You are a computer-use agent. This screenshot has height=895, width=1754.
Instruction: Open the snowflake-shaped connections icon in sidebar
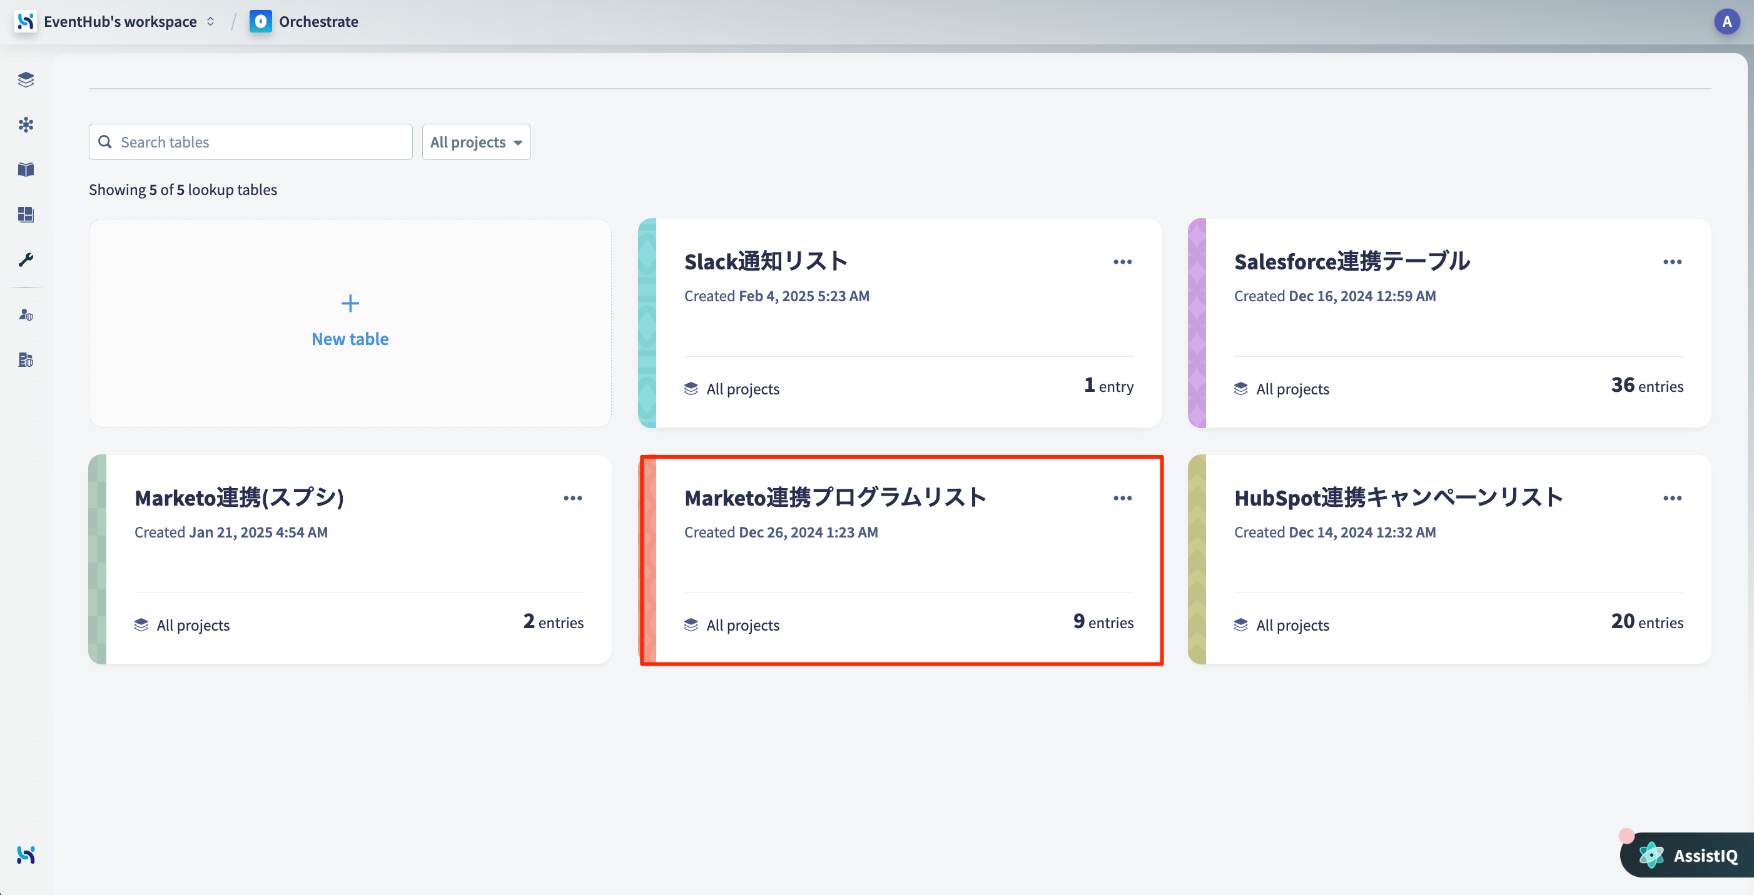(26, 124)
